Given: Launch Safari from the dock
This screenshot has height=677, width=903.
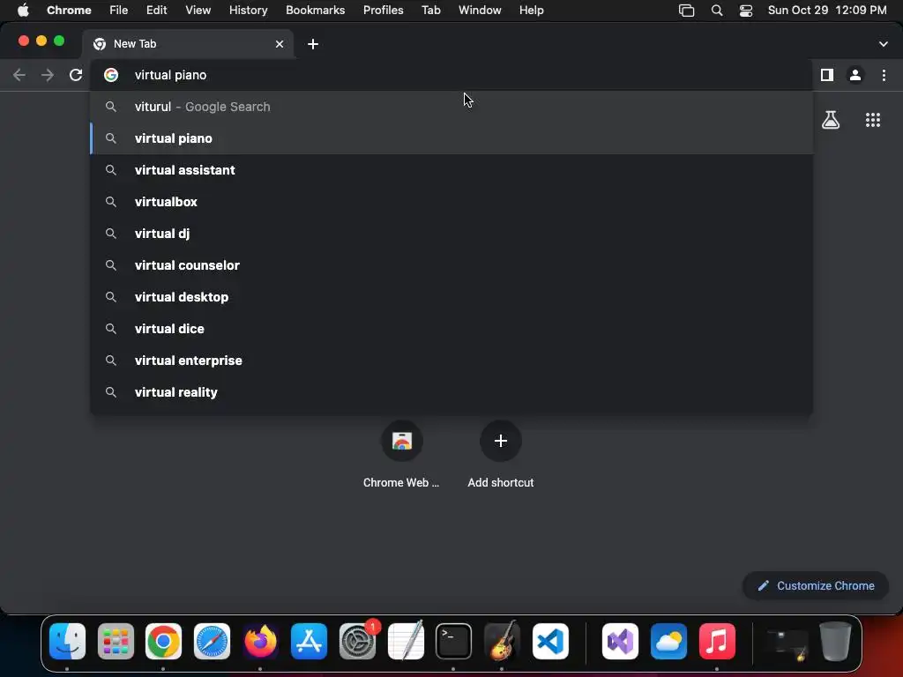Looking at the screenshot, I should (212, 642).
